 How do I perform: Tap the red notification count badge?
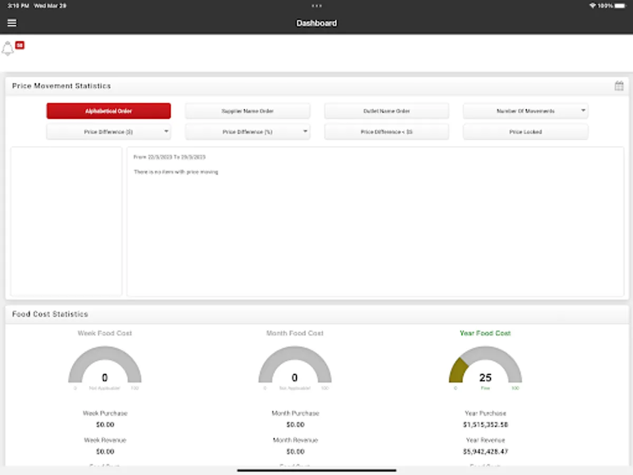[20, 45]
